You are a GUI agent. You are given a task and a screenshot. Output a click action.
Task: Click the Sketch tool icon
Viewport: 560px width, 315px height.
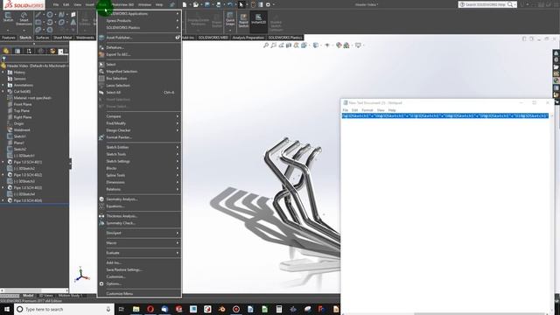pos(8,17)
